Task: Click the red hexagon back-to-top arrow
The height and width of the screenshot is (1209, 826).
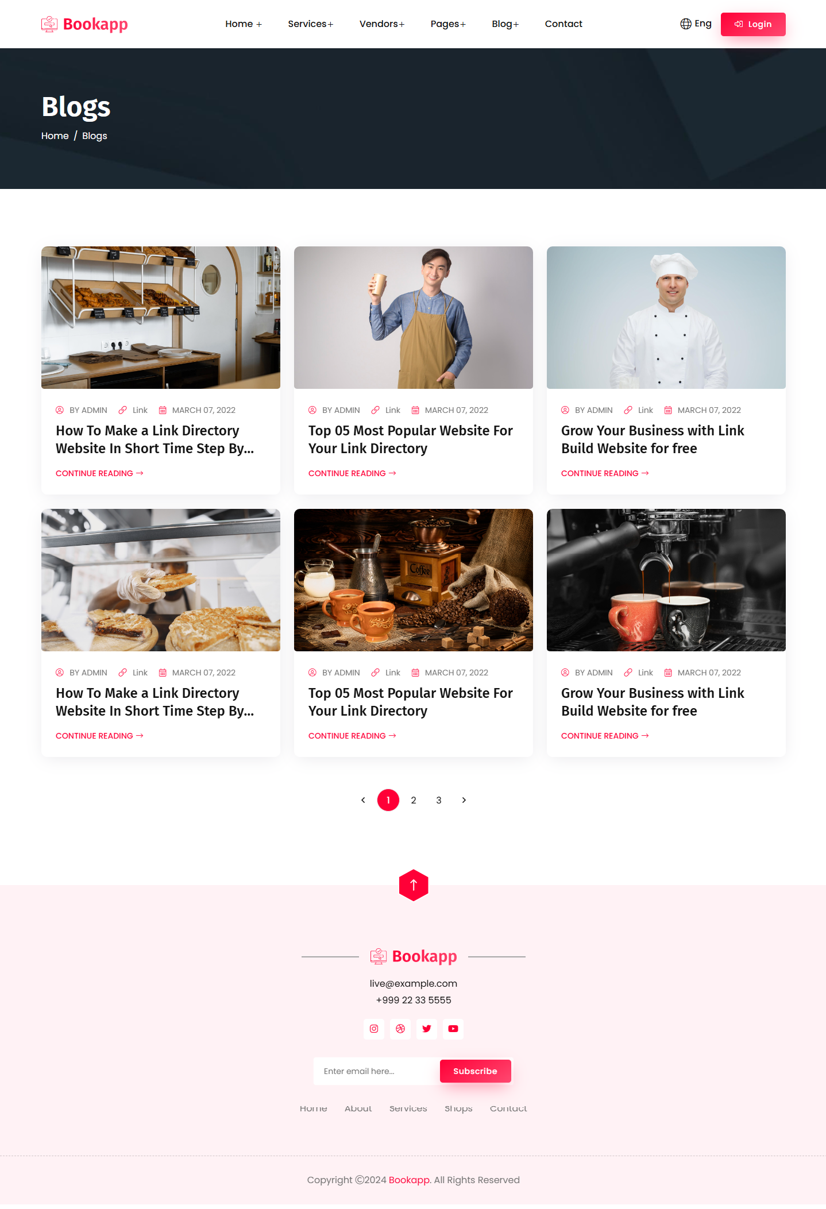Action: 414,885
